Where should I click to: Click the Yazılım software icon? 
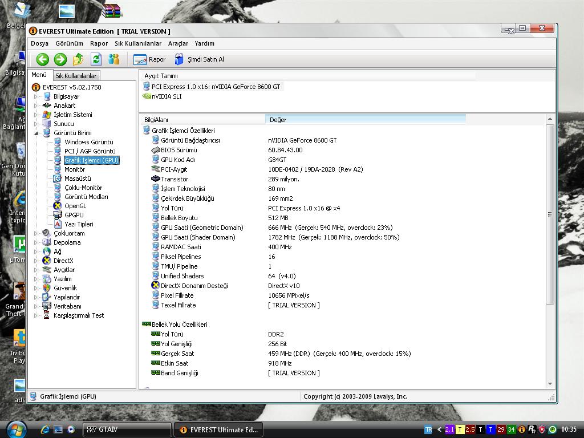tap(47, 279)
